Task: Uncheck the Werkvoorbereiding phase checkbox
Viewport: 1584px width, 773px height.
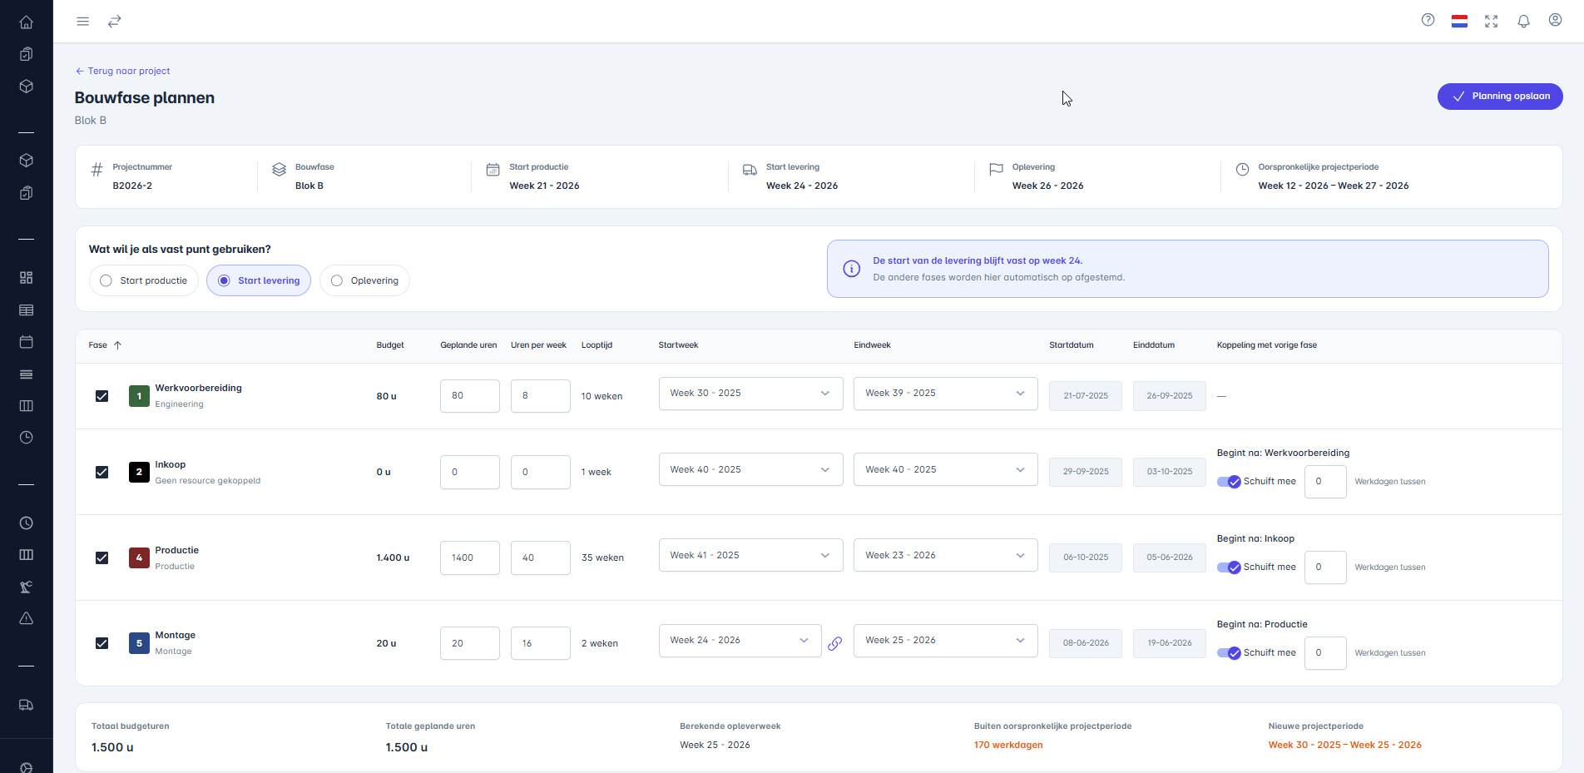Action: (x=102, y=396)
